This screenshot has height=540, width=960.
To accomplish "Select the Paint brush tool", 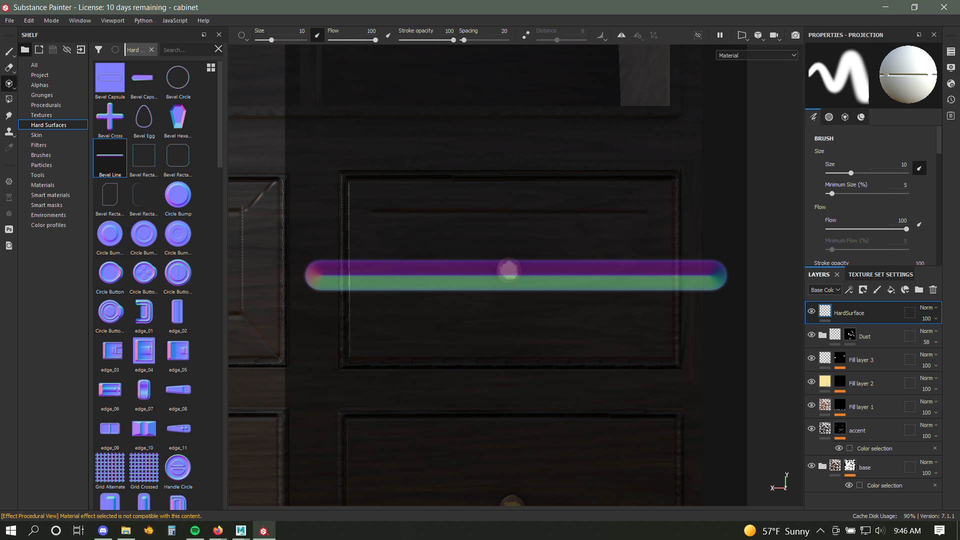I will tap(9, 52).
